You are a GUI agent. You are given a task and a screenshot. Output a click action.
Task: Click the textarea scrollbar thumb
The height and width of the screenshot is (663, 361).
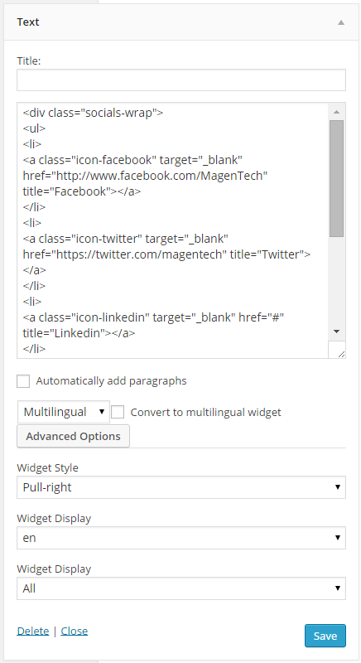(336, 178)
